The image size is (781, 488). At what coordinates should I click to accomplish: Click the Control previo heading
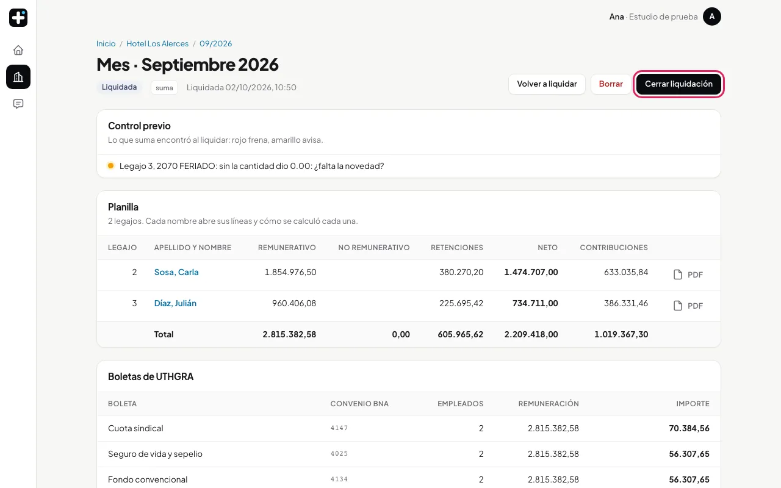coord(139,126)
